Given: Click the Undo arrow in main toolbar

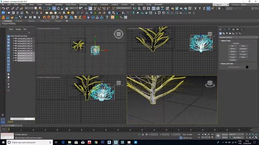Looking at the screenshot, I should coord(4,8).
